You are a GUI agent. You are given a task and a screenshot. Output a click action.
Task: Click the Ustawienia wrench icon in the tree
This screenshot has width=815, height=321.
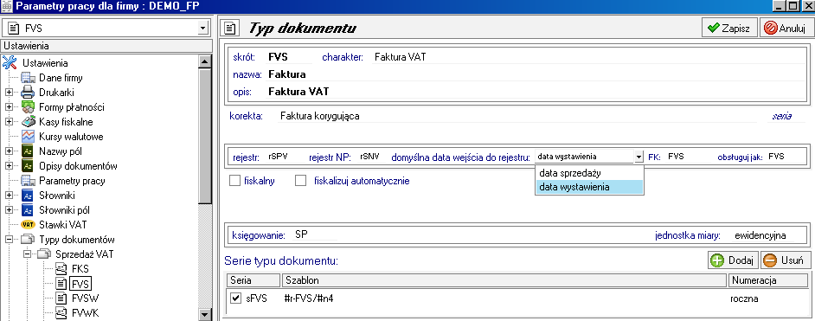[10, 63]
